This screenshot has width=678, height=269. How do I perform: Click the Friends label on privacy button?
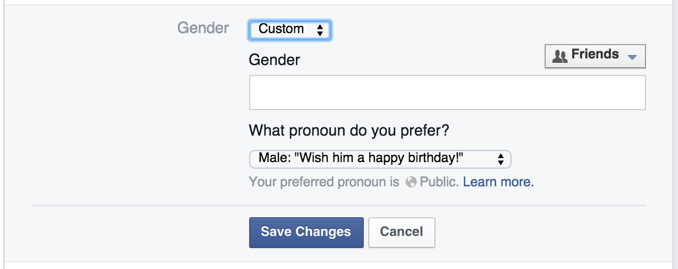tap(595, 55)
